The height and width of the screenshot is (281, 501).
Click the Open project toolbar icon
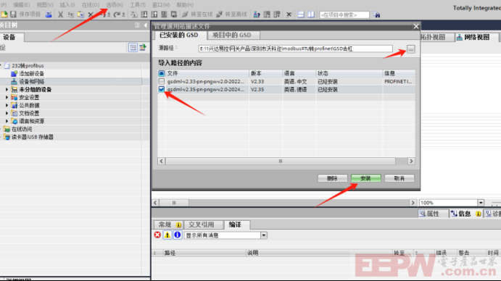pos(4,14)
